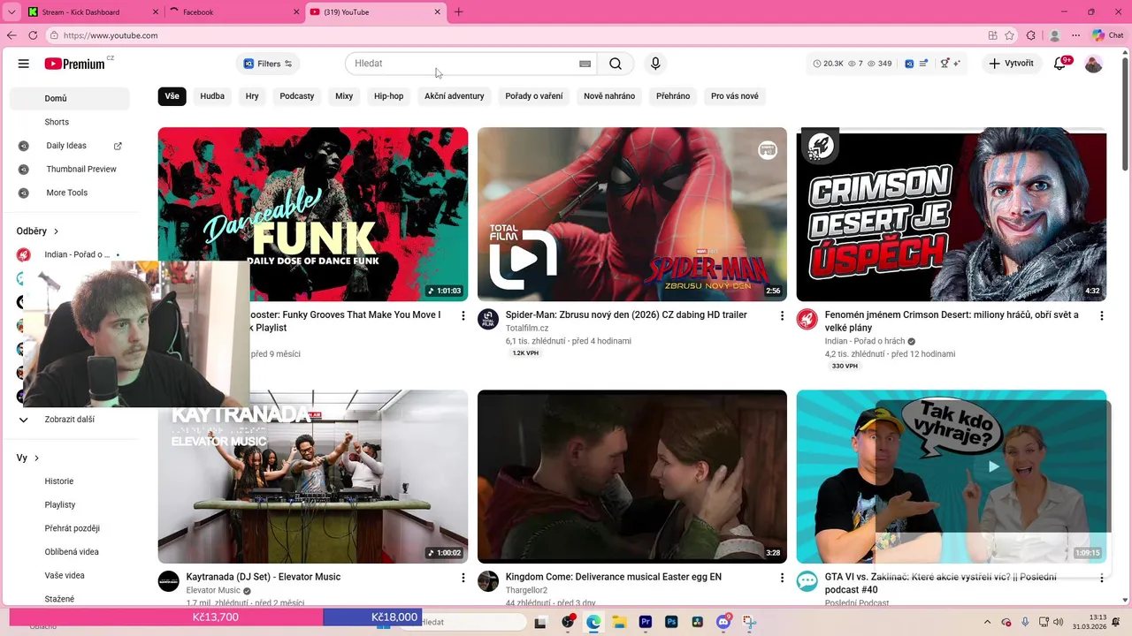The width and height of the screenshot is (1132, 636).
Task: Expand Zobrazit další in subscriptions
Action: pos(69,420)
